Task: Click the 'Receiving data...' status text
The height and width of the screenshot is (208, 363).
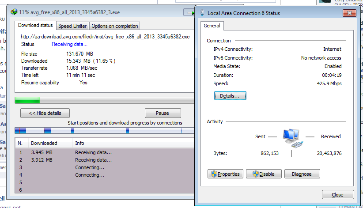Action: point(69,44)
